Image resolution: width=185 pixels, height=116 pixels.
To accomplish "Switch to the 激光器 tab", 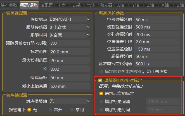I will (x=106, y=5).
